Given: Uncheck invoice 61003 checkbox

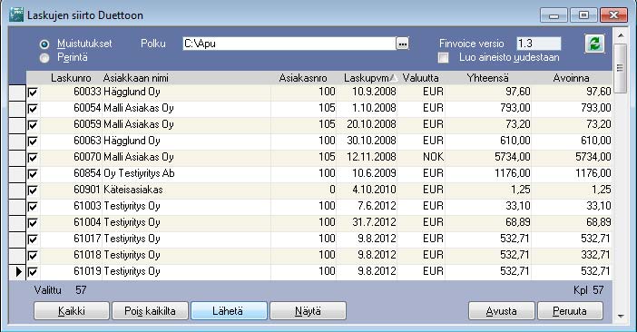Looking at the screenshot, I should click(33, 206).
